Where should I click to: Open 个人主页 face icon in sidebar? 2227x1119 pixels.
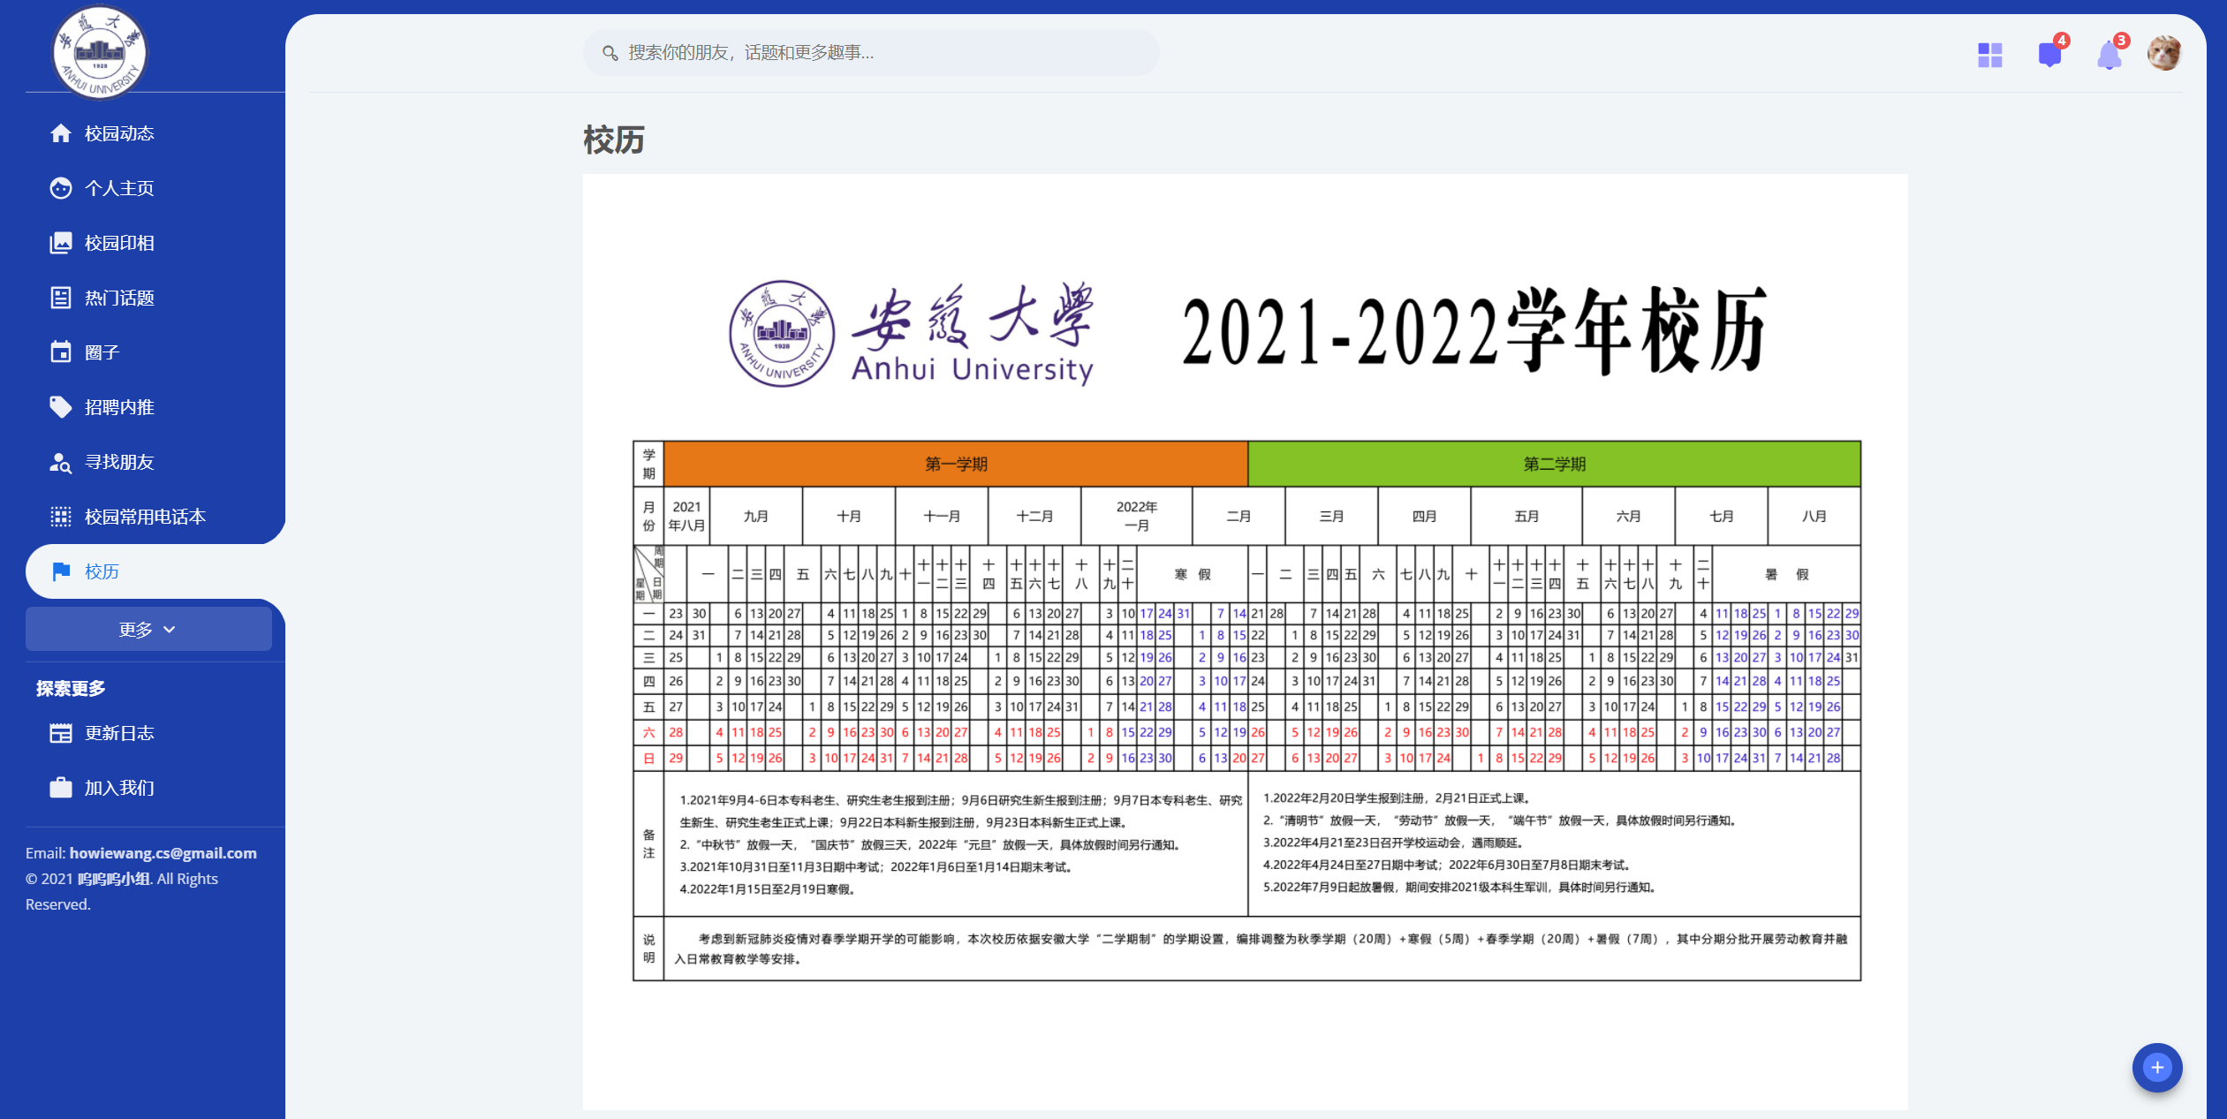pyautogui.click(x=60, y=188)
